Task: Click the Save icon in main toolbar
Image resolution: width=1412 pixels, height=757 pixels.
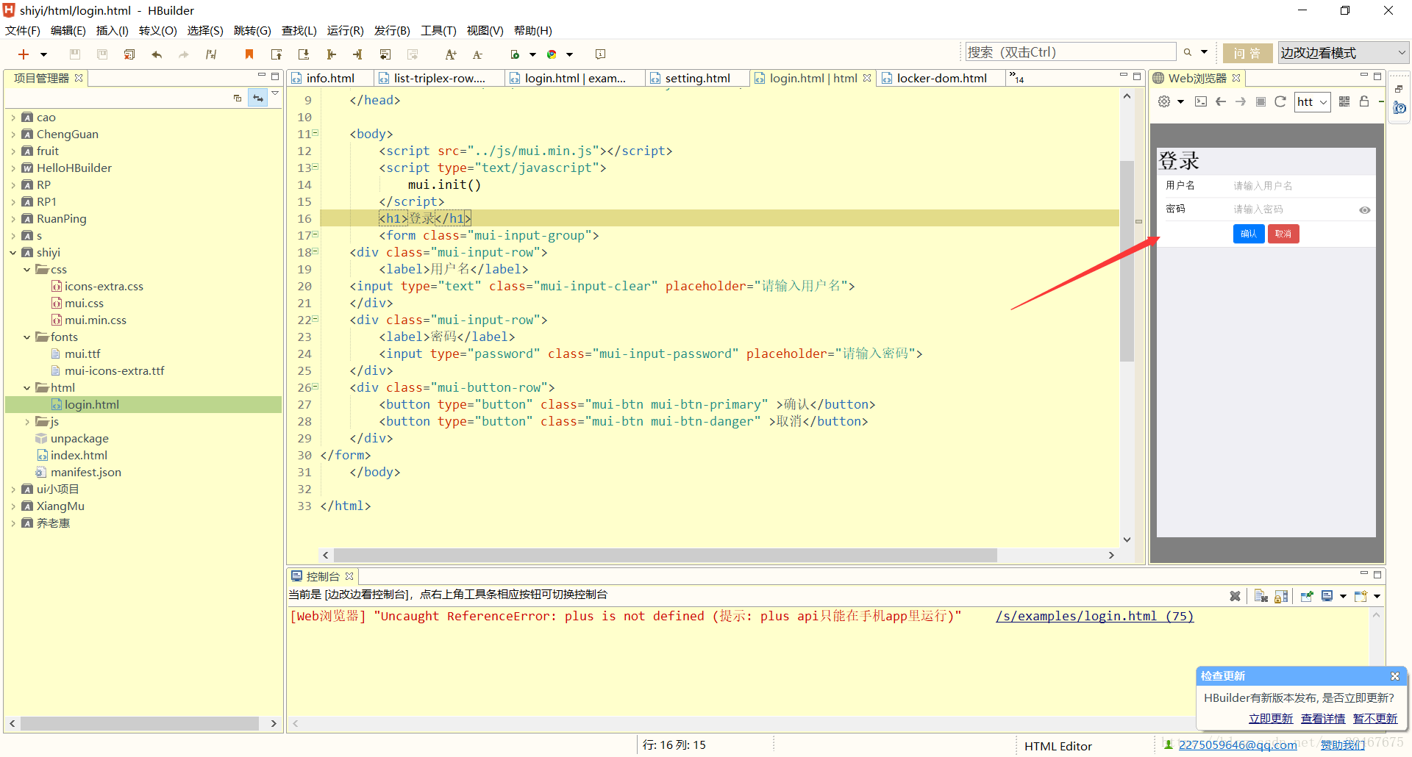Action: (x=74, y=54)
